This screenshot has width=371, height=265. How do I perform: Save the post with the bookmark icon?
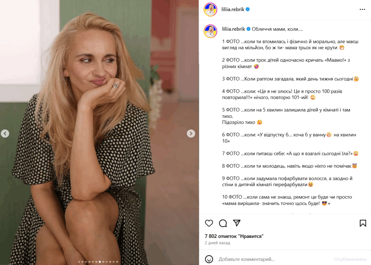click(x=363, y=223)
